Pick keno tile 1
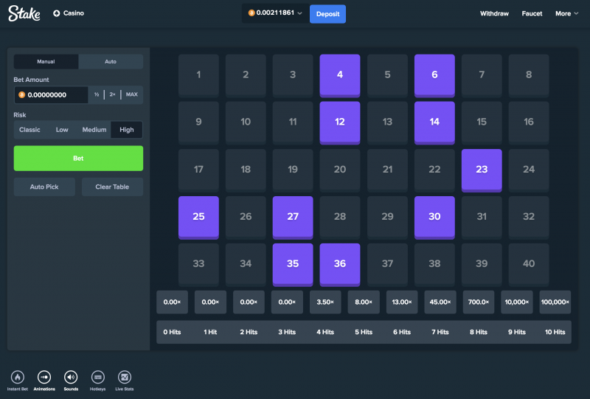 198,76
